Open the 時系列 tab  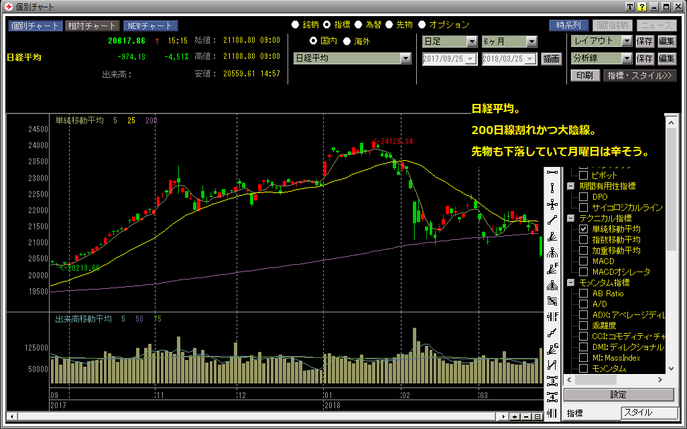coord(569,25)
